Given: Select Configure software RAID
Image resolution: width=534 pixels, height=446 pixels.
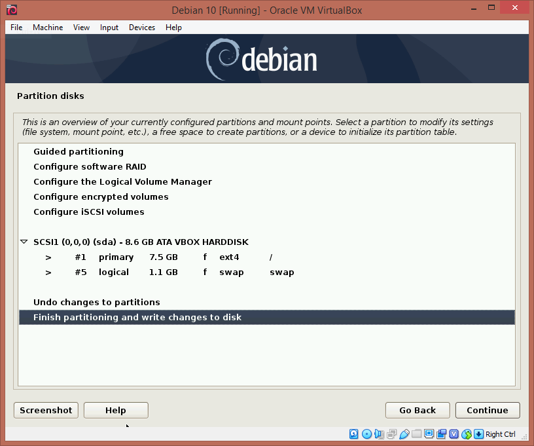Looking at the screenshot, I should [266, 166].
